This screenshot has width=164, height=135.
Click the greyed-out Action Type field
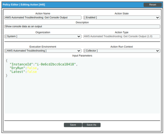[122, 36]
